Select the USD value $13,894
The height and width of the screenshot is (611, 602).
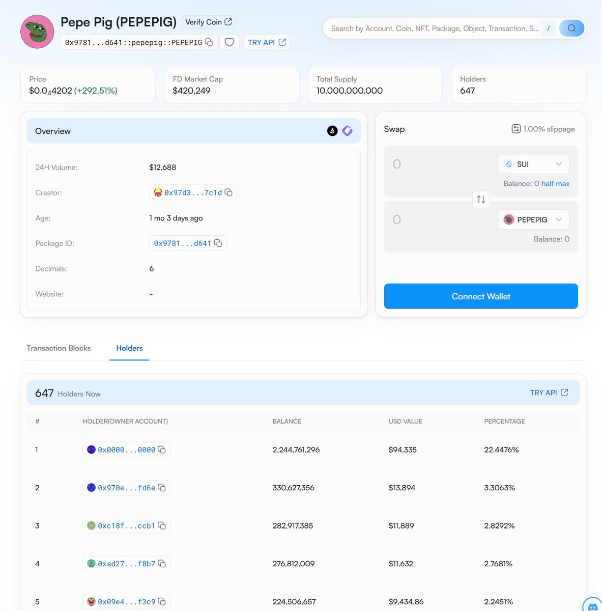pos(402,488)
